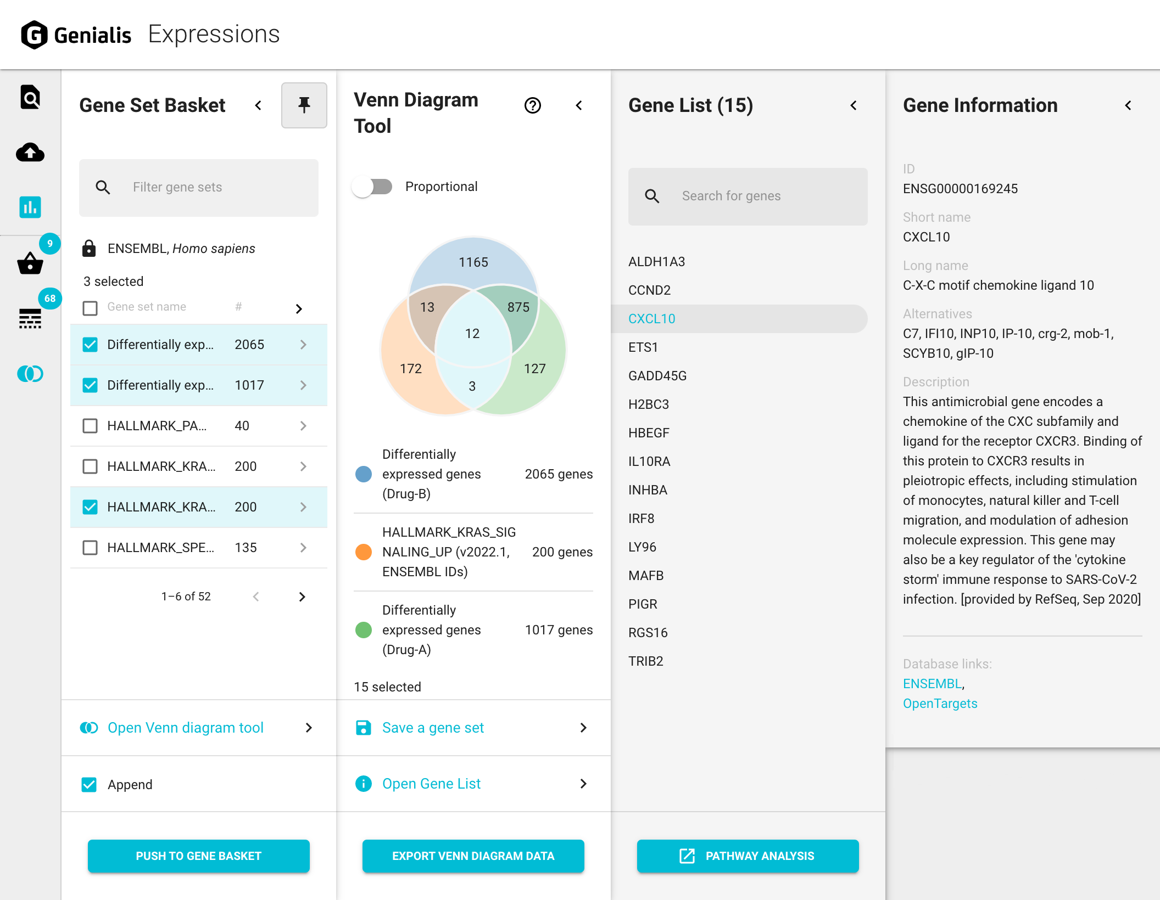Uncheck the Append checkbox

89,785
